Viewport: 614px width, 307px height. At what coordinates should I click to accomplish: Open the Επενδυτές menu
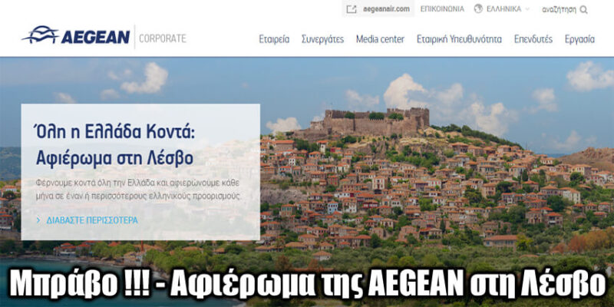(533, 39)
